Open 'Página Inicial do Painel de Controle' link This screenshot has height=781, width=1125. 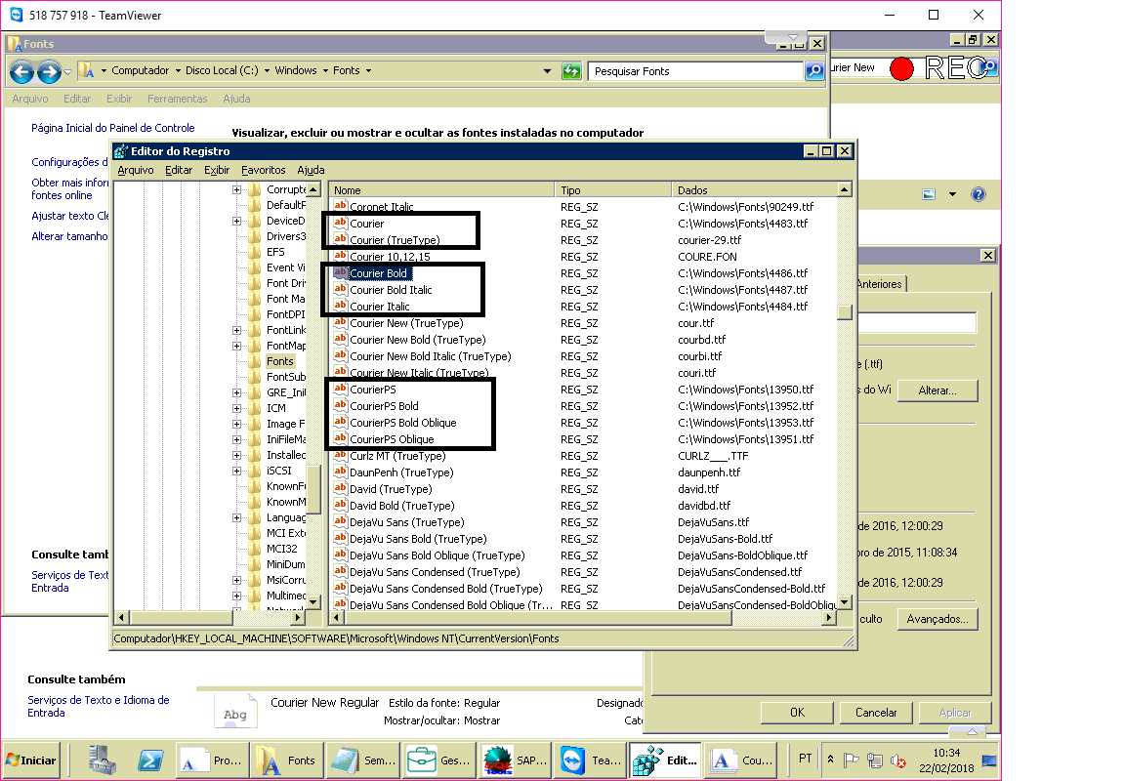(x=112, y=128)
